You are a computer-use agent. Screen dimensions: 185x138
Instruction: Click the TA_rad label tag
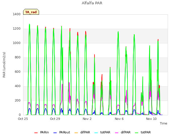pyautogui.click(x=31, y=12)
